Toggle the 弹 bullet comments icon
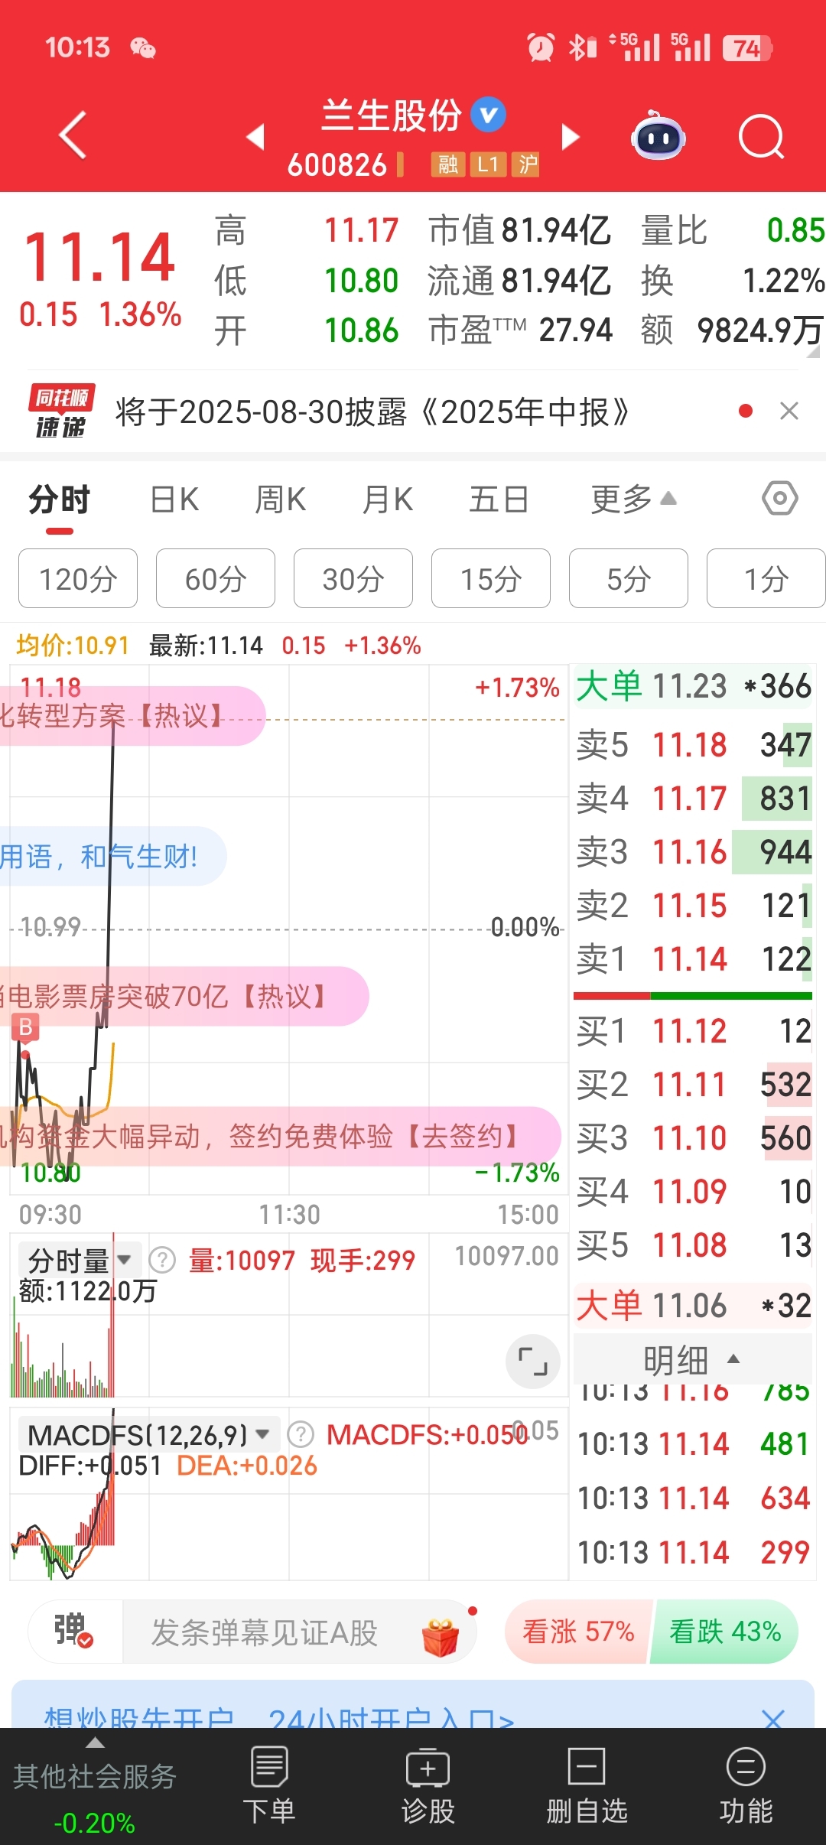This screenshot has width=826, height=1845. click(73, 1631)
